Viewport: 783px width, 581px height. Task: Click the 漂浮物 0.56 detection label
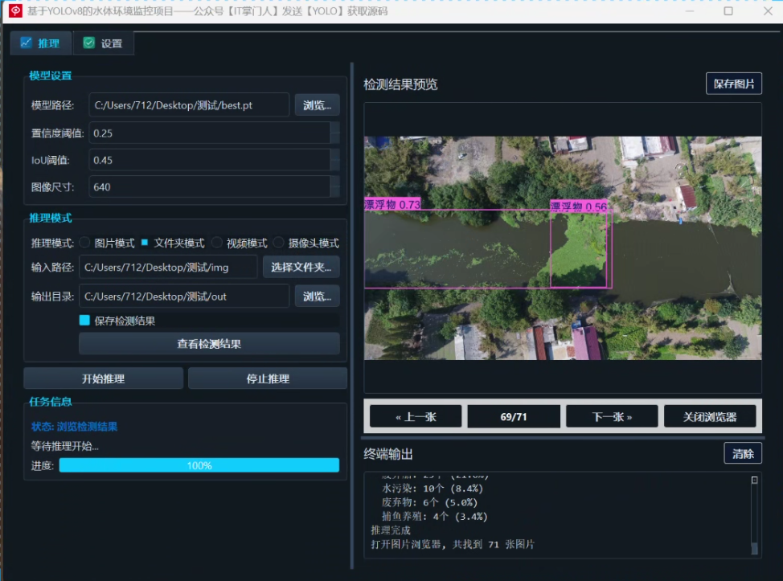tap(579, 207)
